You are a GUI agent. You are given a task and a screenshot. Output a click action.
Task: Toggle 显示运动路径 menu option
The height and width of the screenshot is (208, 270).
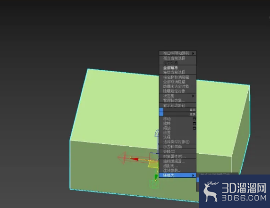point(177,105)
